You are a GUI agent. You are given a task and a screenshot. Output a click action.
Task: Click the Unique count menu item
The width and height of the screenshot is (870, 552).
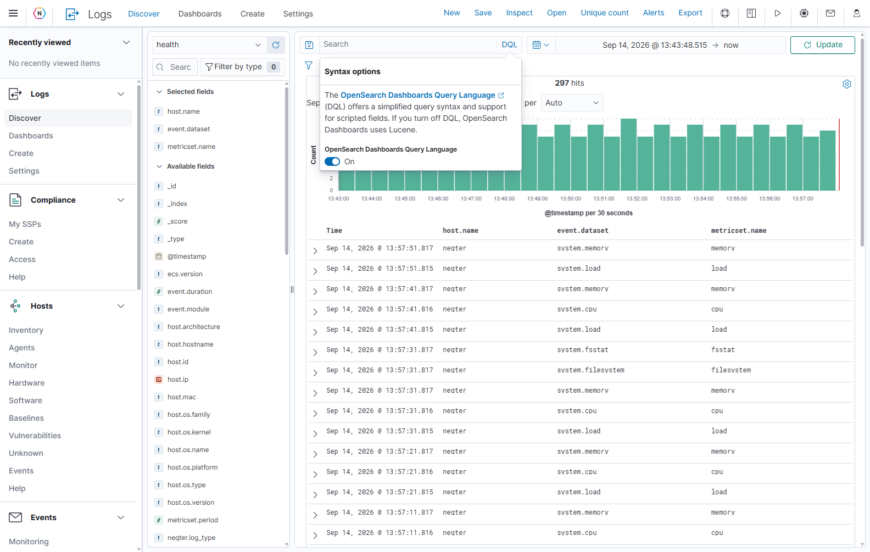pyautogui.click(x=605, y=13)
